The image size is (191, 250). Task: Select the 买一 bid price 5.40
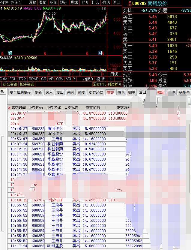152,46
